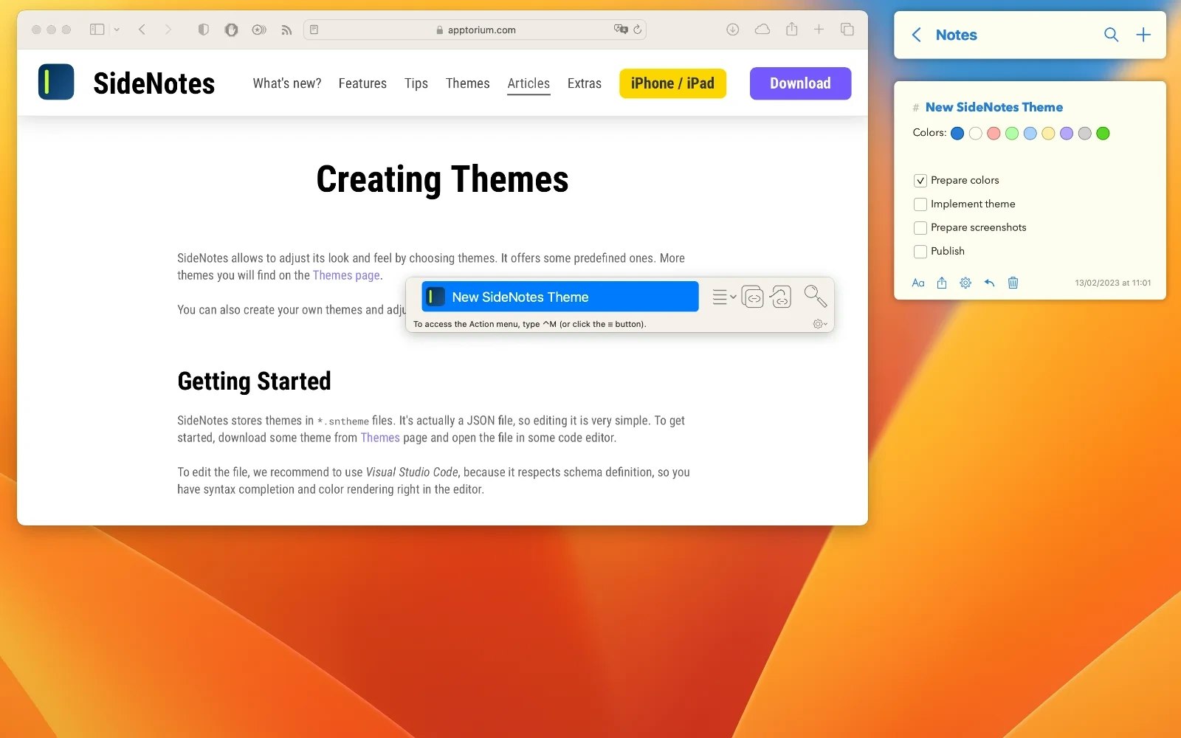
Task: Show Safari downloads
Action: point(732,30)
